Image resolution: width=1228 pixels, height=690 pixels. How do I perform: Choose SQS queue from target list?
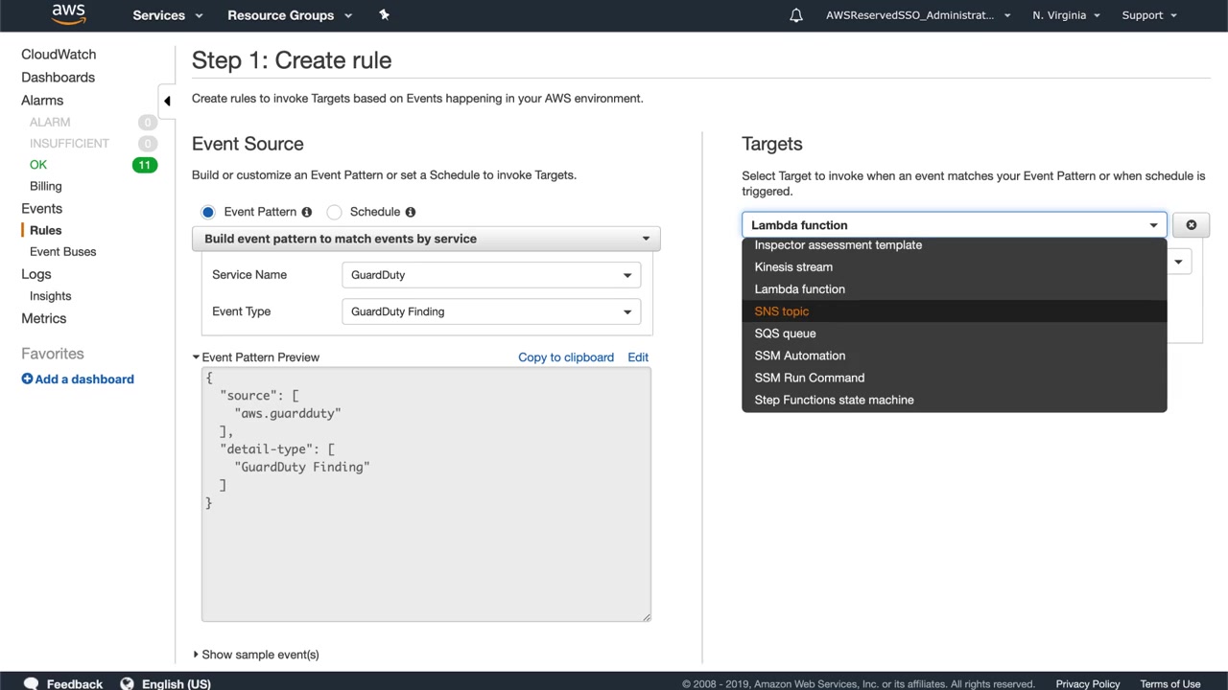click(785, 333)
